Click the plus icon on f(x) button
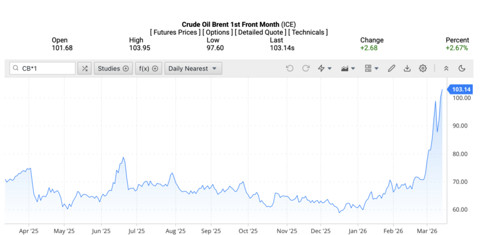Screen dimensions: 501x235 pos(155,69)
